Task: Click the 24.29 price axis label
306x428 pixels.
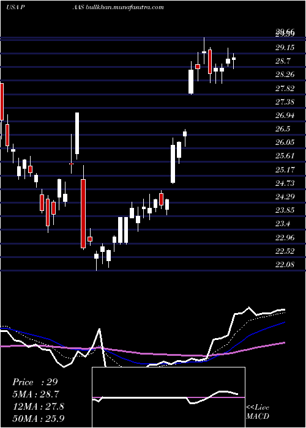Action: (x=285, y=196)
